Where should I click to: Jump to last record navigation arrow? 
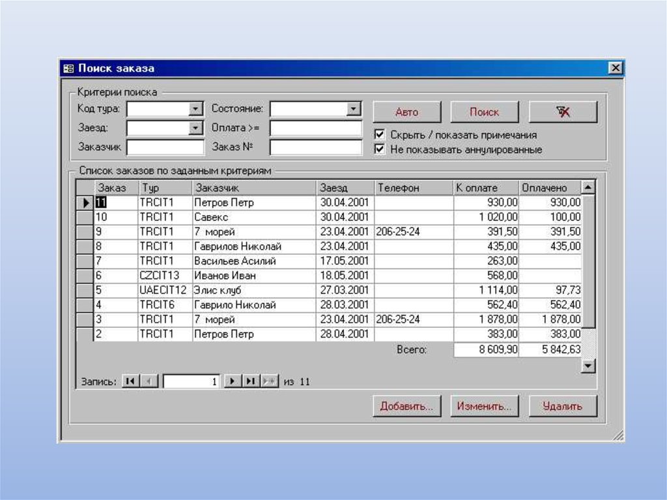pyautogui.click(x=251, y=382)
